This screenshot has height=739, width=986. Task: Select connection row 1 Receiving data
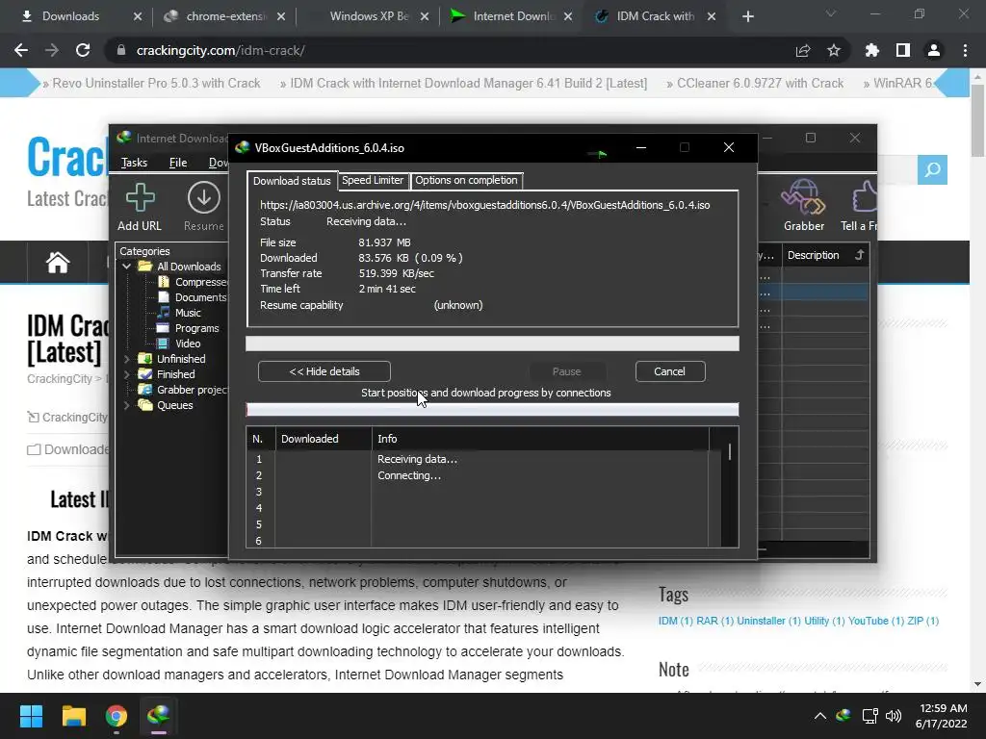(x=478, y=459)
